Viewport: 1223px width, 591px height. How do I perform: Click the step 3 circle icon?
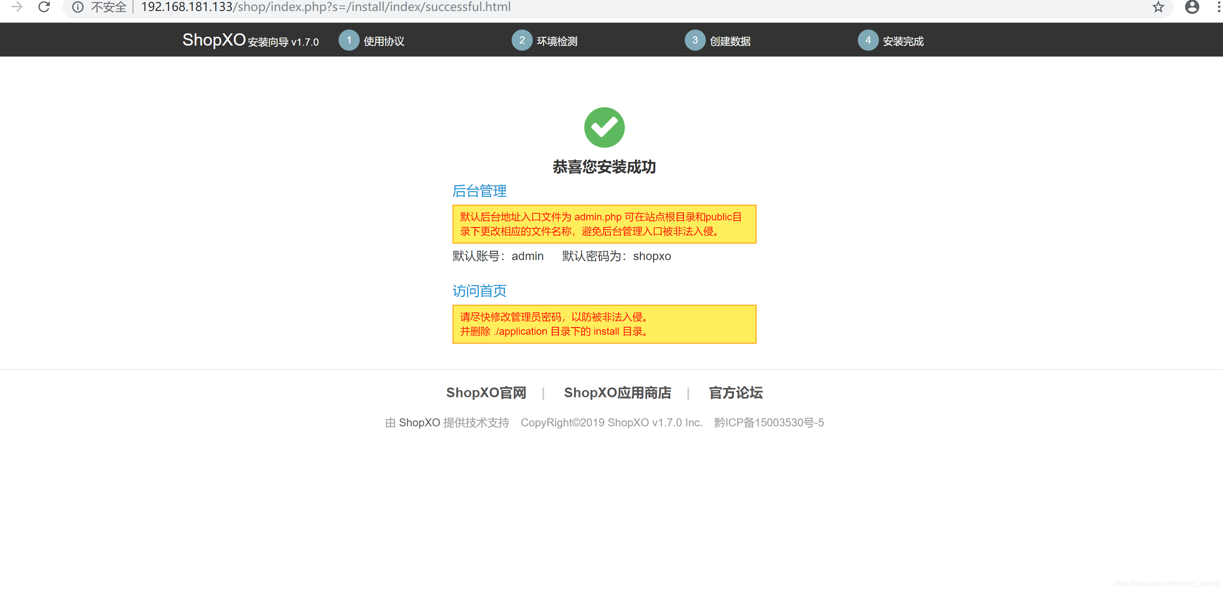(x=695, y=41)
